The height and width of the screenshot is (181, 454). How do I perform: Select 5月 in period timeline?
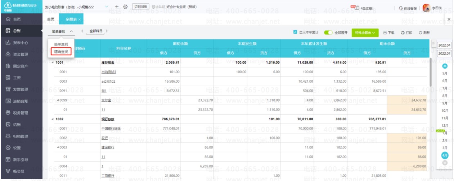445,73
